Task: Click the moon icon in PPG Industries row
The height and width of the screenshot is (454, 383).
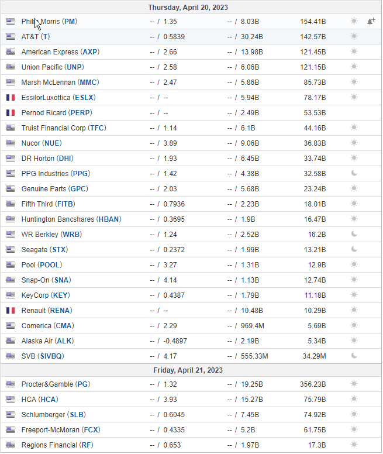Action: (354, 173)
